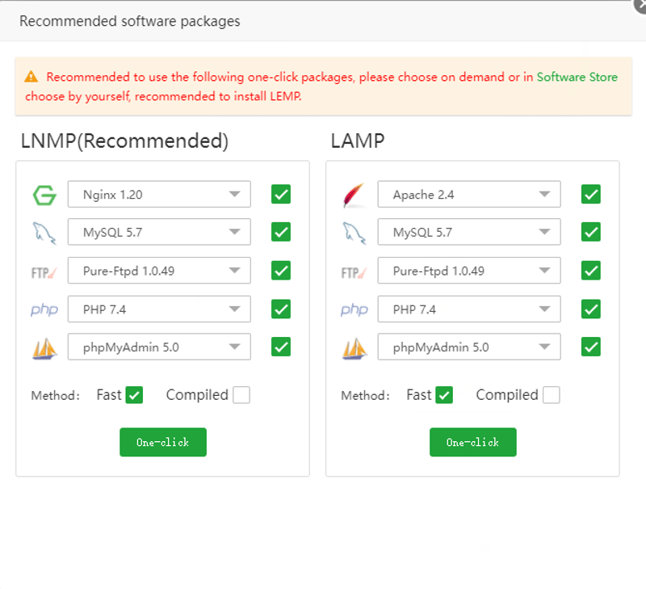The height and width of the screenshot is (589, 646).
Task: Enable Compiled method in LAMP
Action: point(552,395)
